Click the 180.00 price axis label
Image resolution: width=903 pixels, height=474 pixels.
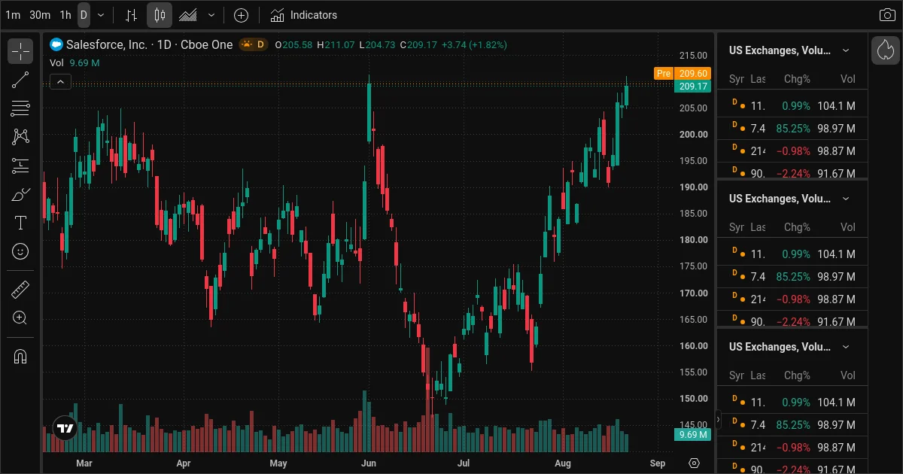pyautogui.click(x=693, y=240)
